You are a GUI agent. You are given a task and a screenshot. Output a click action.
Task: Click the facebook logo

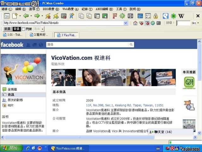pos(12,45)
